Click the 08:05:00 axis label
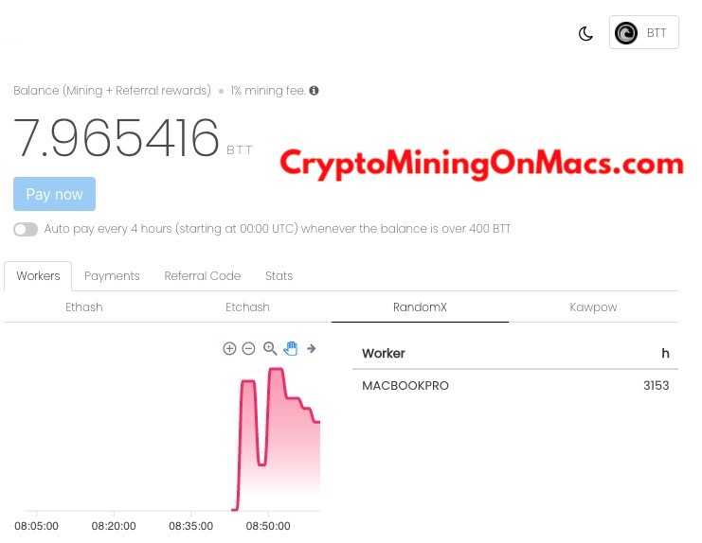The height and width of the screenshot is (543, 702). coord(36,526)
